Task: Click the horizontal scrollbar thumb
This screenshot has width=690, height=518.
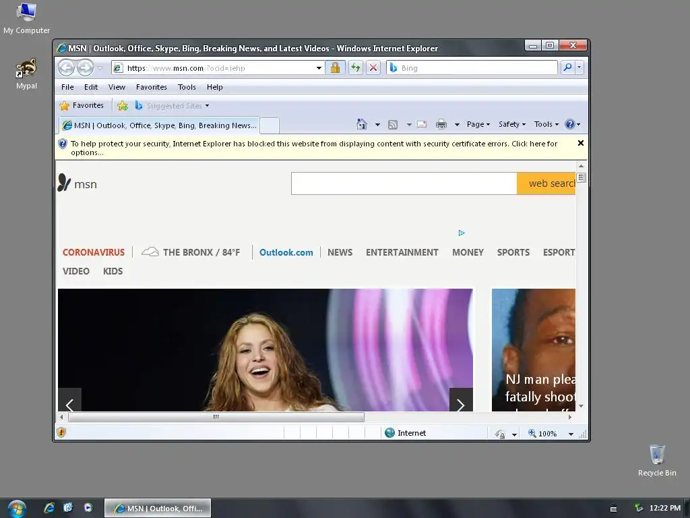Action: coord(216,417)
